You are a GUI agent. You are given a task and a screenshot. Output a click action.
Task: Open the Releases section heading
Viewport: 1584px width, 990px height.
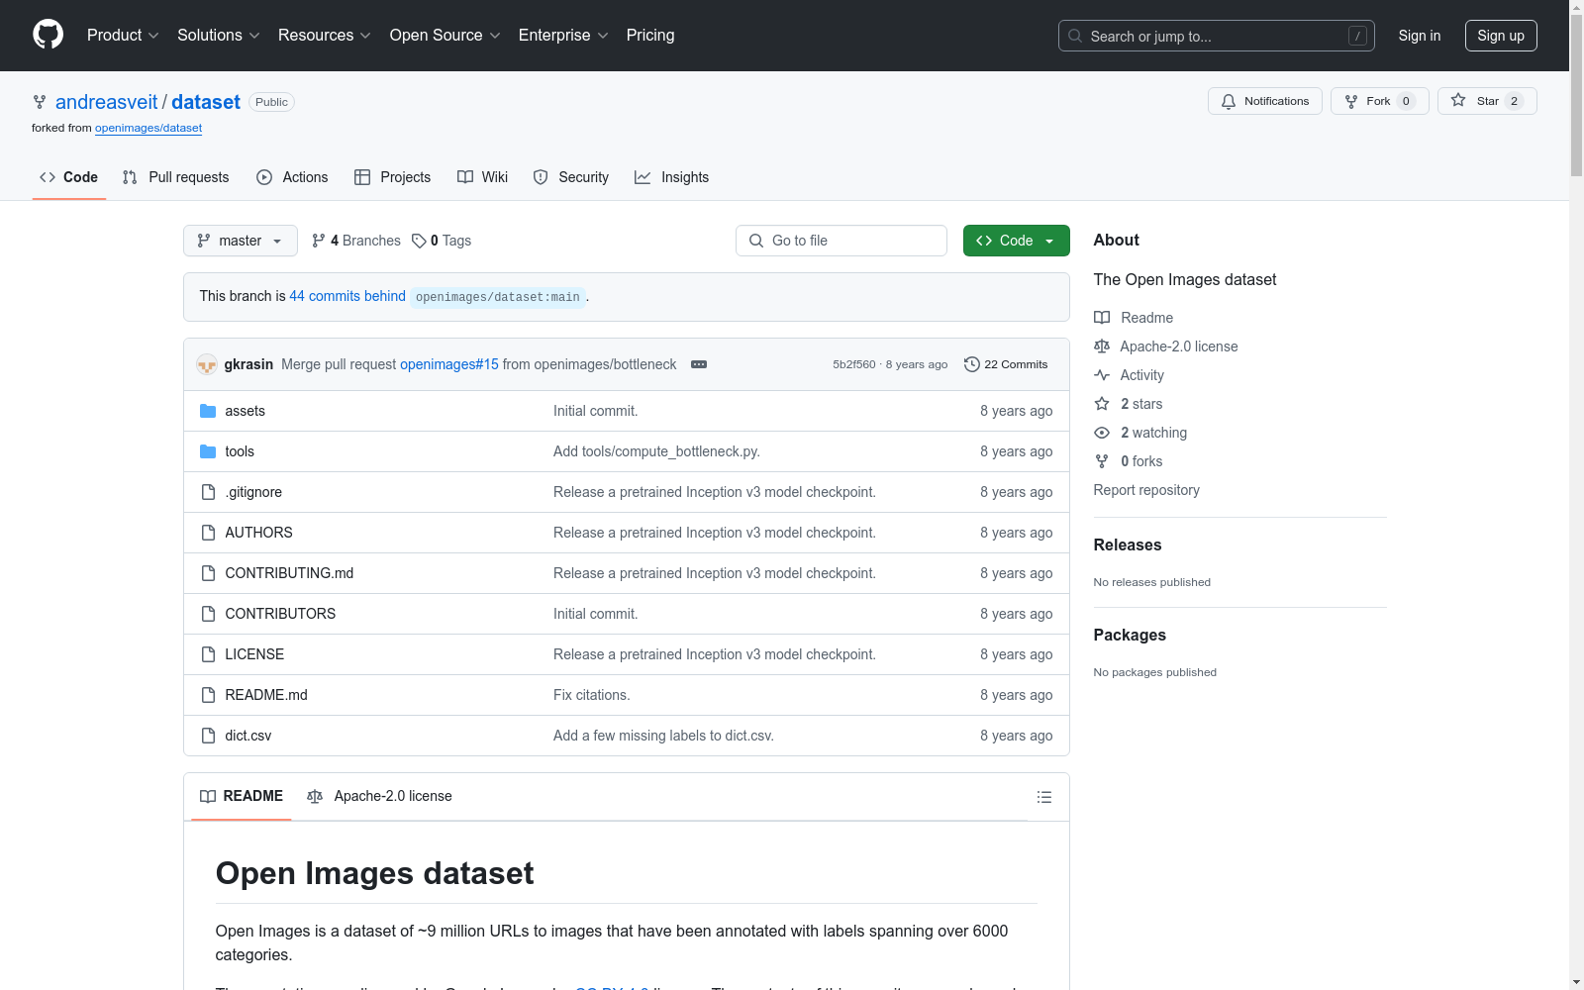point(1128,544)
